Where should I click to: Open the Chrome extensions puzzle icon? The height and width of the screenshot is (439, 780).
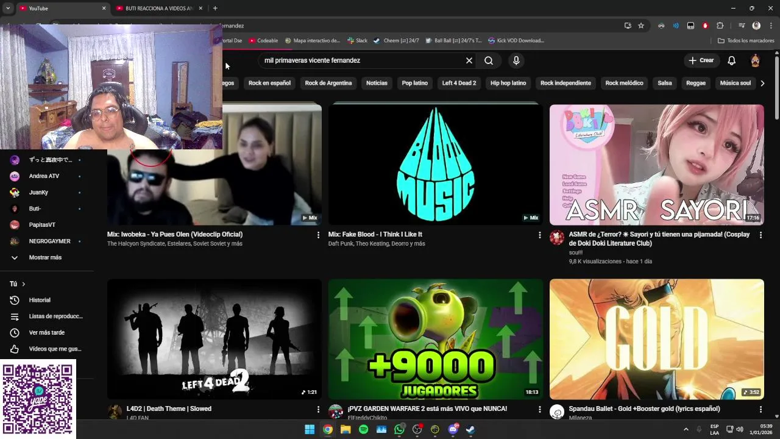[x=720, y=26]
